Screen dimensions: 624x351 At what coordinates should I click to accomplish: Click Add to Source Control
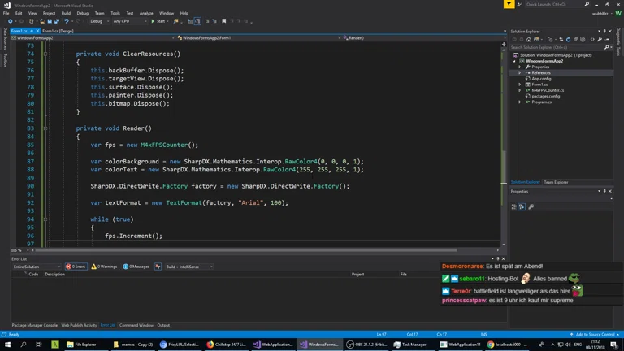pos(595,334)
